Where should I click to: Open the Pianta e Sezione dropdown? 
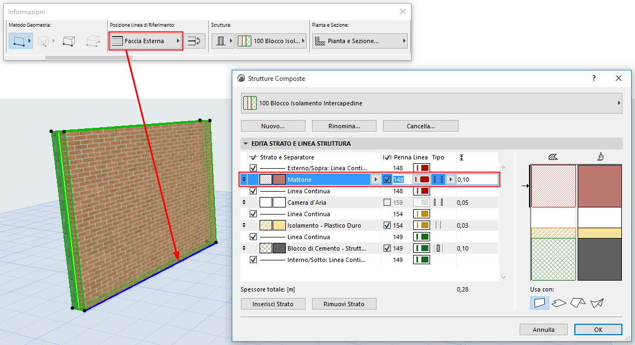pos(360,41)
